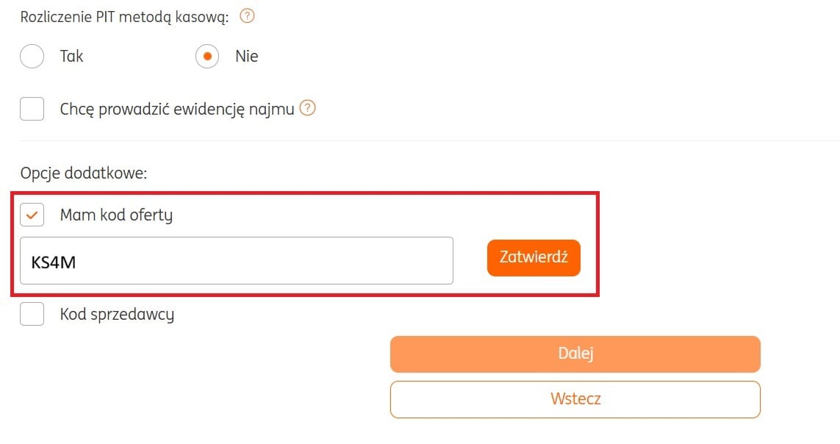This screenshot has width=840, height=444.
Task: Select the Nie radio button
Action: tap(207, 57)
